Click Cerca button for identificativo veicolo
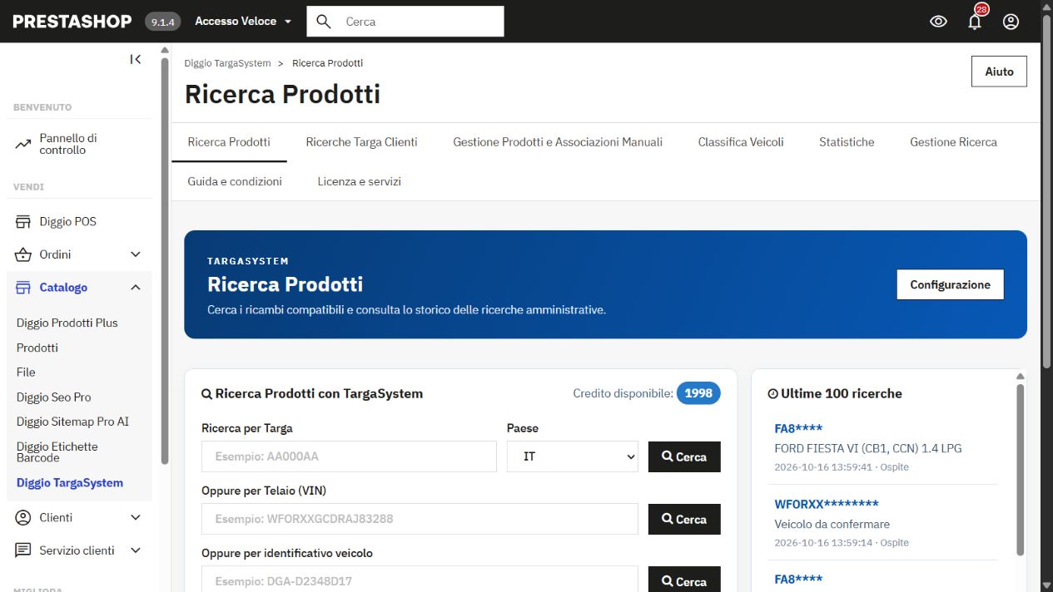This screenshot has width=1053, height=592. click(684, 580)
